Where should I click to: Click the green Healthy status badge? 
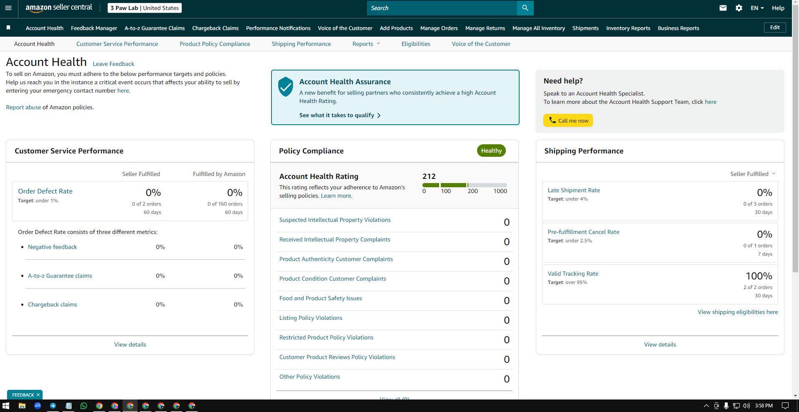tap(491, 151)
